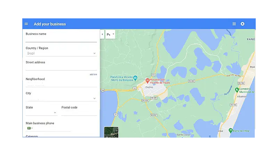Click the RS-030 road shield near Osório

(145, 101)
